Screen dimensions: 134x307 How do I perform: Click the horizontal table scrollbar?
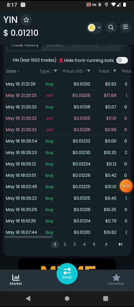(29, 237)
